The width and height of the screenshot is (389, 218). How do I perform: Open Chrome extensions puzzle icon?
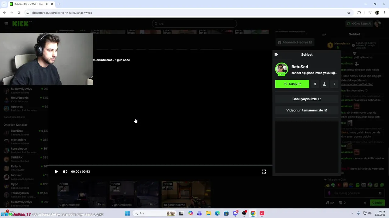click(x=359, y=13)
